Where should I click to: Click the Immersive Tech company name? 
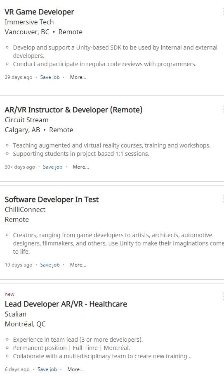click(29, 22)
